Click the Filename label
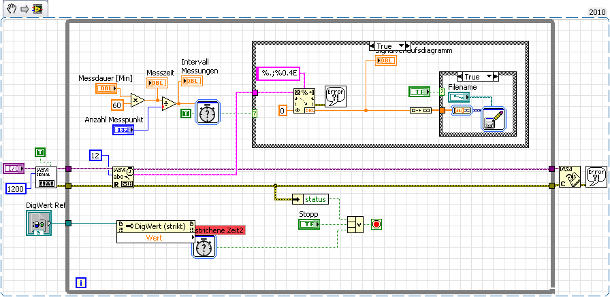This screenshot has height=297, width=610. click(x=462, y=87)
